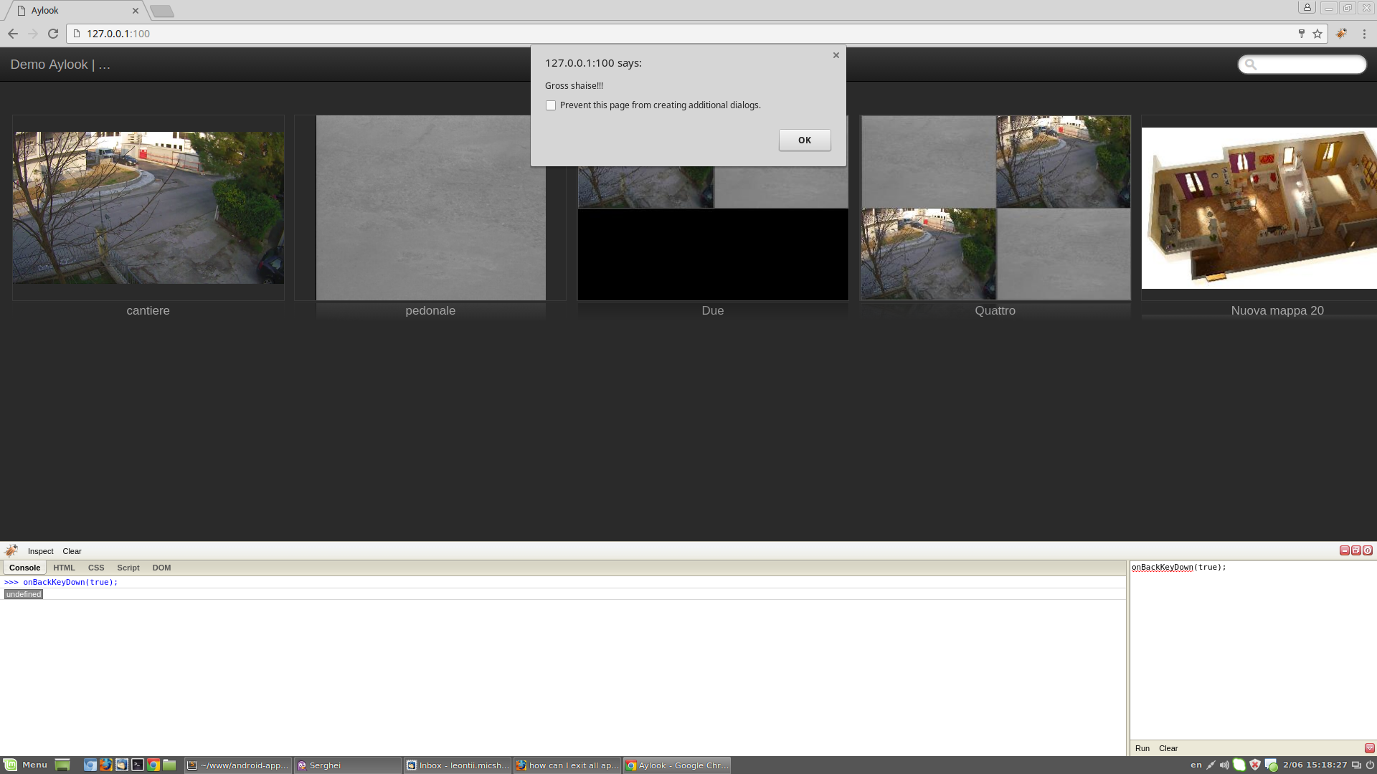Click the browser Back arrow
Image resolution: width=1377 pixels, height=774 pixels.
(12, 34)
